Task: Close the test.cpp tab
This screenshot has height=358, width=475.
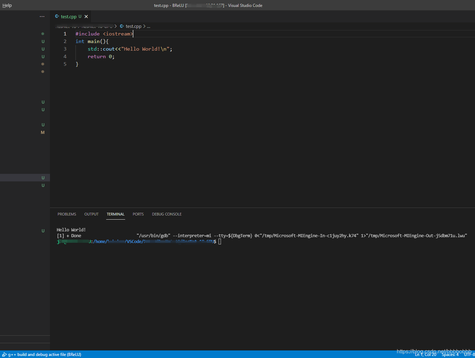Action: tap(86, 17)
